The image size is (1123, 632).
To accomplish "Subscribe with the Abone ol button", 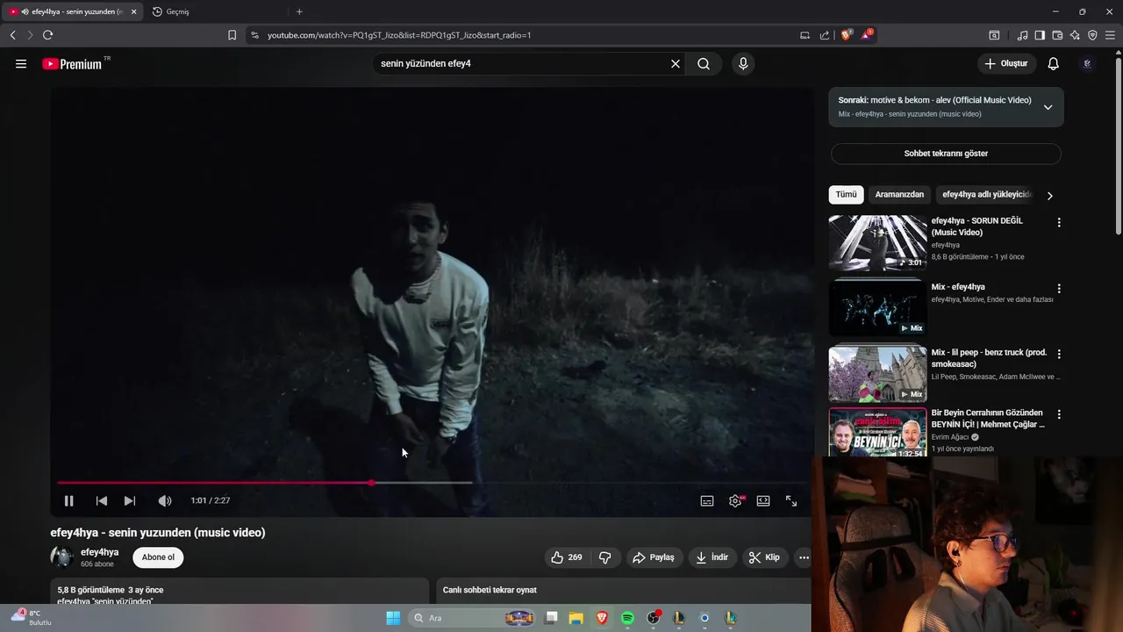I will [x=158, y=557].
